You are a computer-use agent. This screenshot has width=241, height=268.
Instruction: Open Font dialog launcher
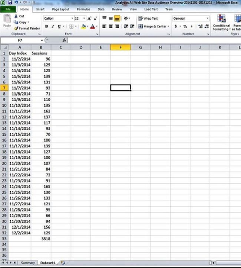click(x=97, y=34)
